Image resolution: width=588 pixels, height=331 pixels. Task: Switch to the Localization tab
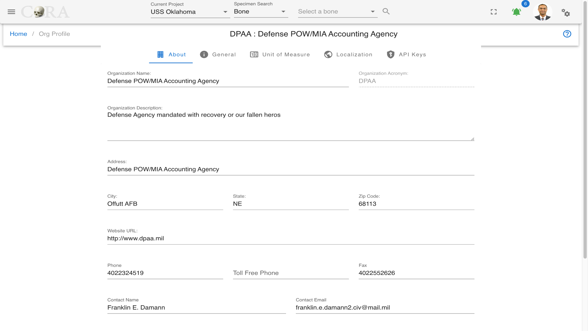[348, 55]
